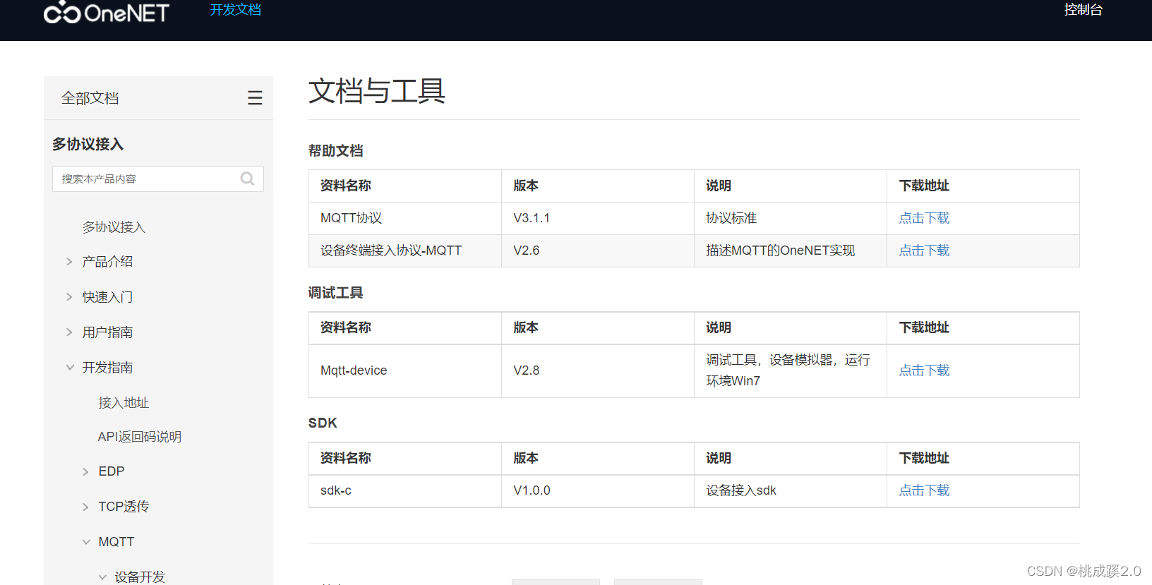
Task: Click the Mqtt-device name cell
Action: pos(405,370)
